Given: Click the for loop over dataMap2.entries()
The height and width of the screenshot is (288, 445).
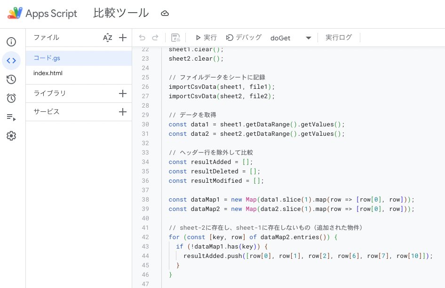Looking at the screenshot, I should click(x=253, y=237).
